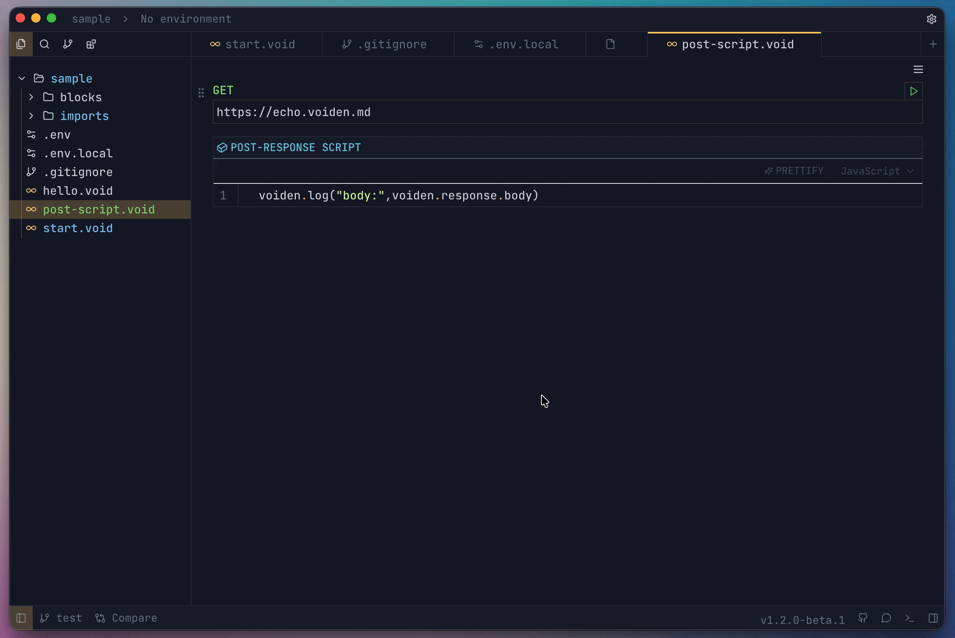Toggle the left sidebar visibility

(21, 618)
